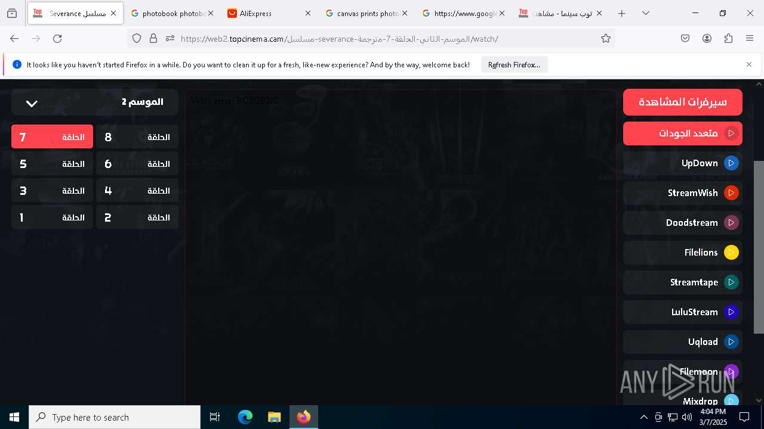Click the Doodstream play icon
Screen dimensions: 764x429
pyautogui.click(x=731, y=223)
